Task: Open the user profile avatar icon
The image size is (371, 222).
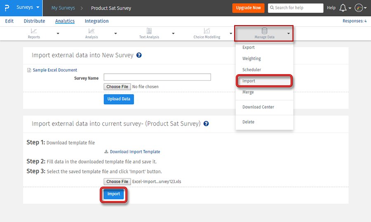Action: pyautogui.click(x=359, y=8)
